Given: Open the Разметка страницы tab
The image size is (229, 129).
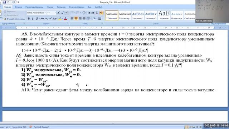Looking at the screenshot, I should pos(34,7).
